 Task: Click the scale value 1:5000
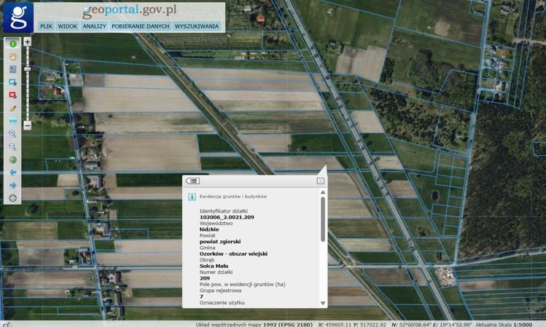click(523, 325)
